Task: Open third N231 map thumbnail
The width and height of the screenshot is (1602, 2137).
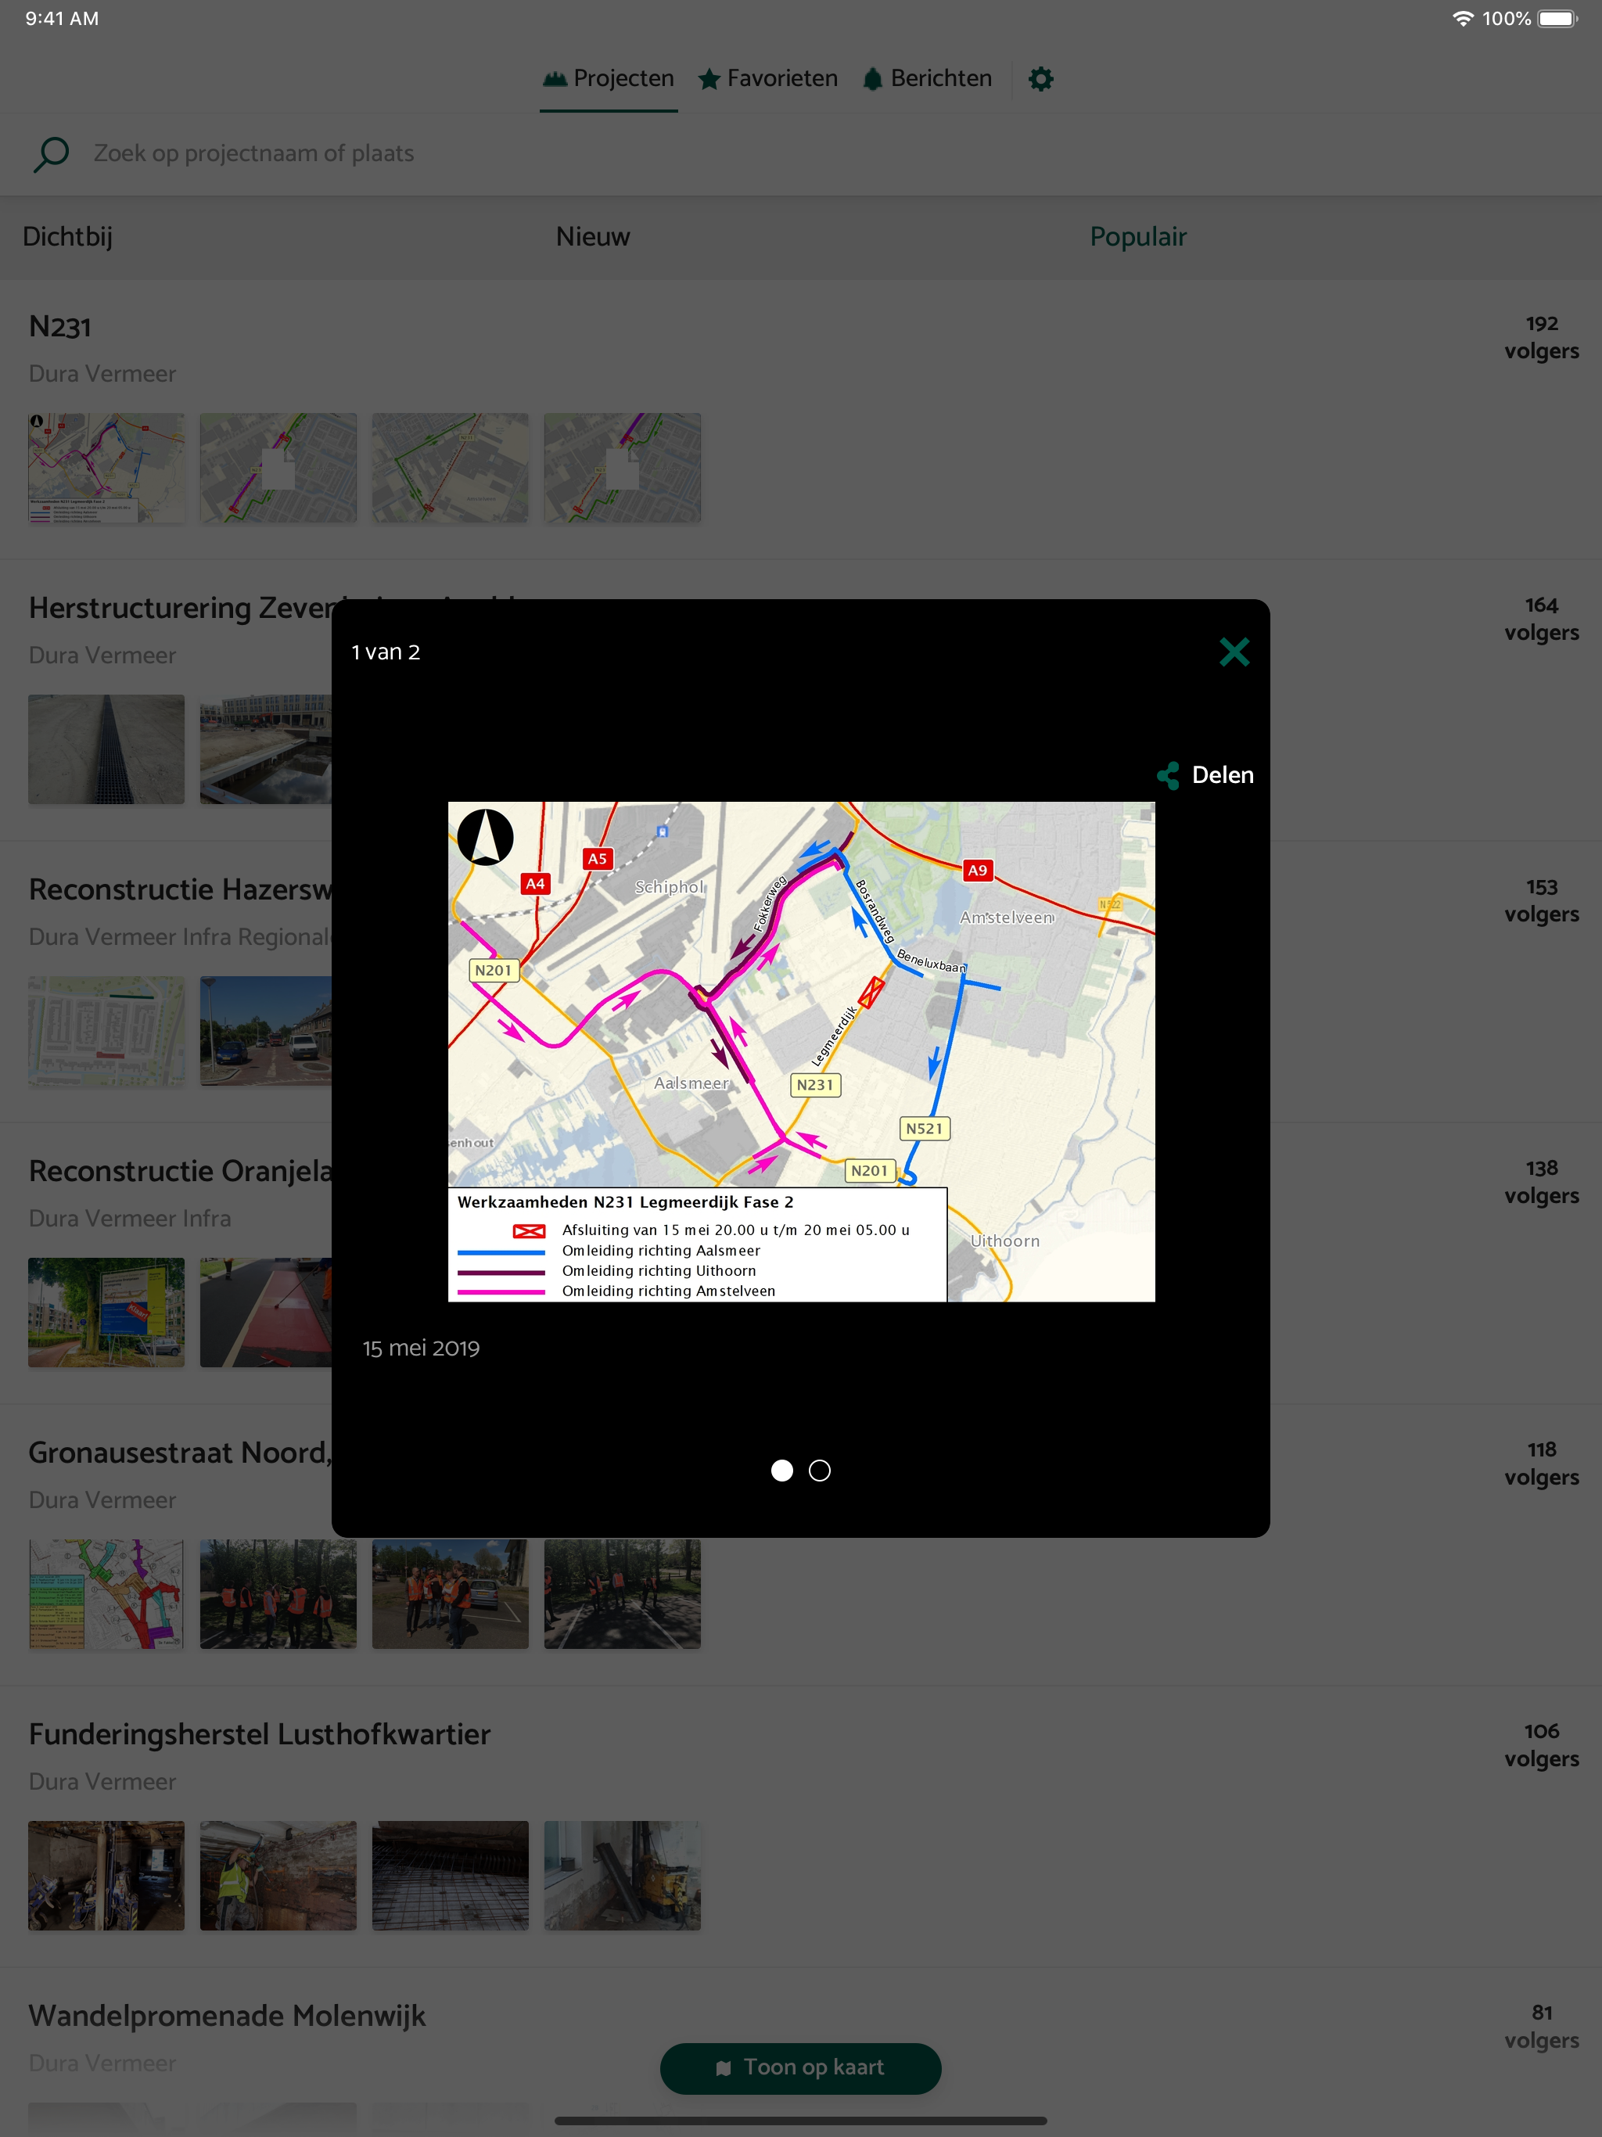Action: [451, 468]
